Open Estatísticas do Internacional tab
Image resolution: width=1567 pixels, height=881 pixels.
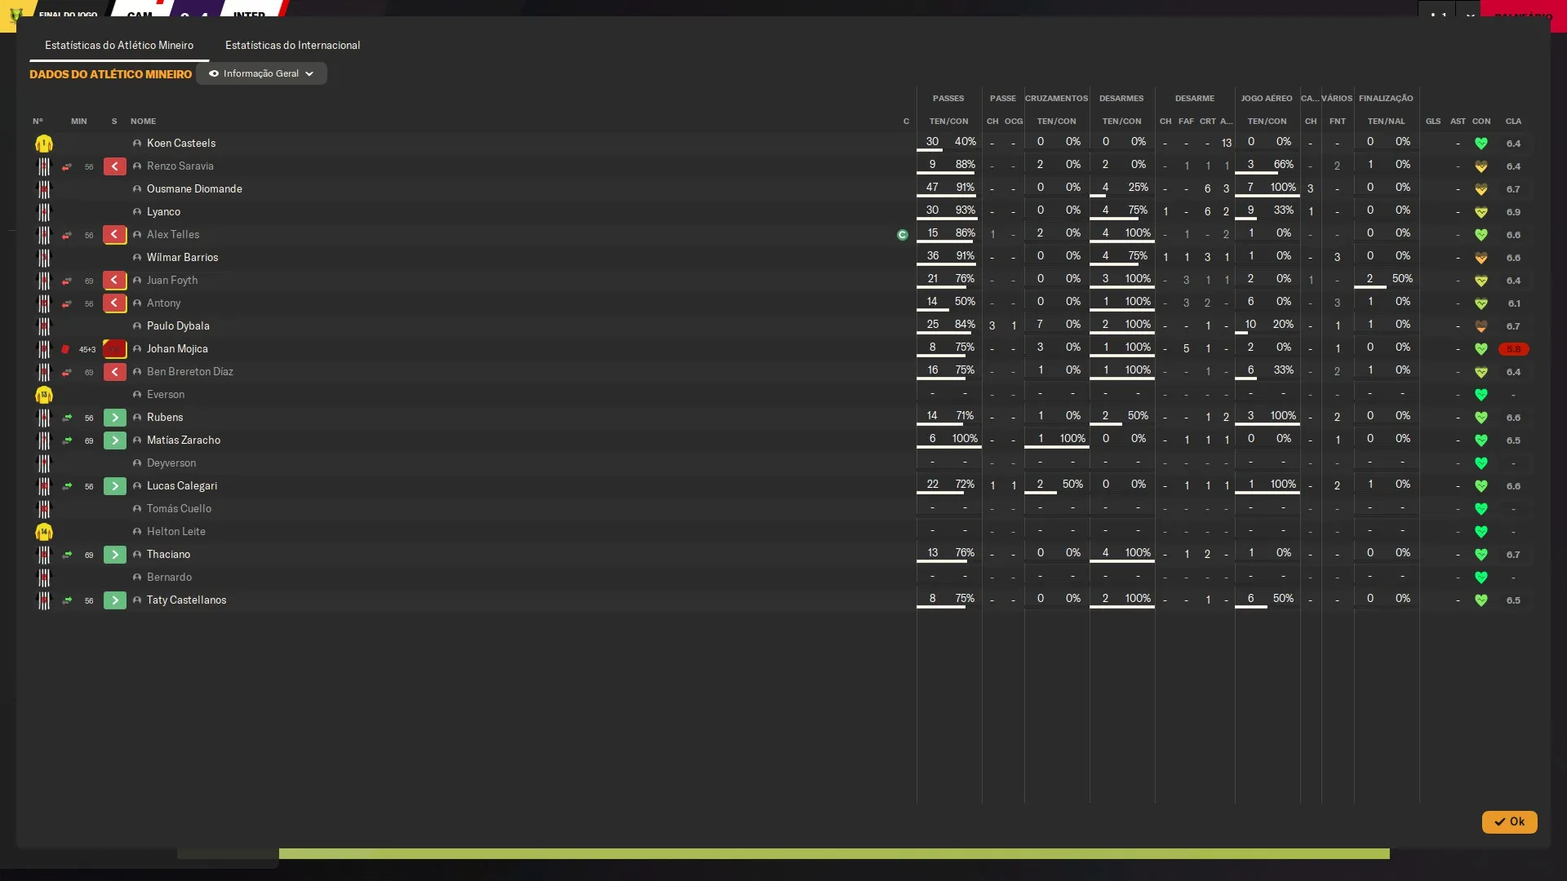[x=292, y=45]
